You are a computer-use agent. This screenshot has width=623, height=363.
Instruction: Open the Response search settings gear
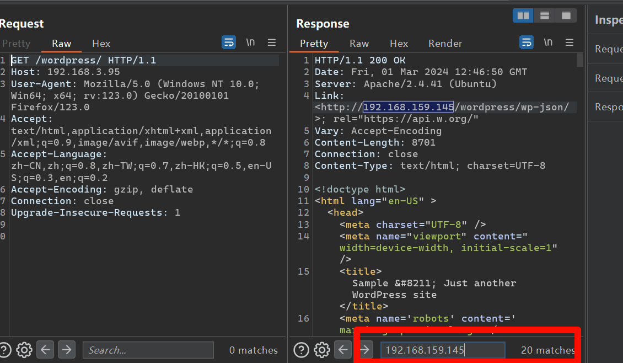pos(322,350)
